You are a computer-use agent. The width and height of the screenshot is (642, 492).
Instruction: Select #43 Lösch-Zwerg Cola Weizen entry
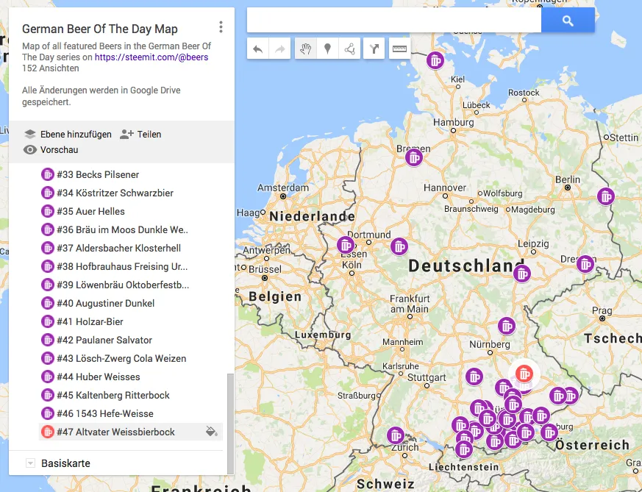(121, 359)
